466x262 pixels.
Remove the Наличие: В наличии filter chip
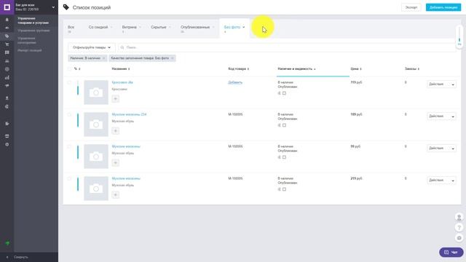point(103,58)
